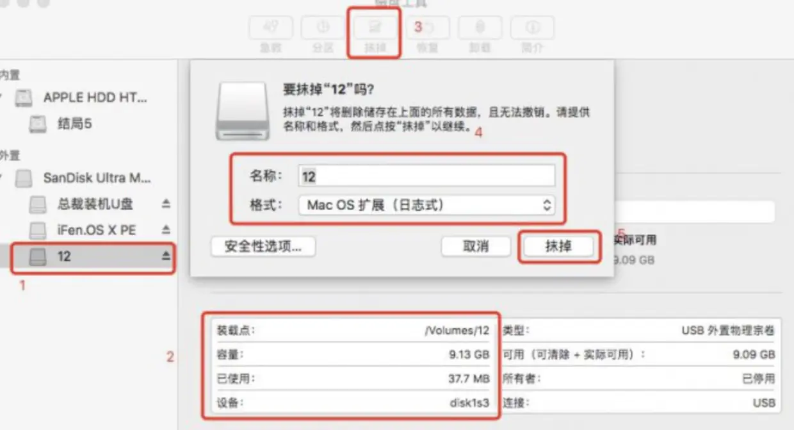The image size is (794, 430).
Task: Open the format dropdown Mac OS 扩展（日志式）
Action: pos(426,205)
